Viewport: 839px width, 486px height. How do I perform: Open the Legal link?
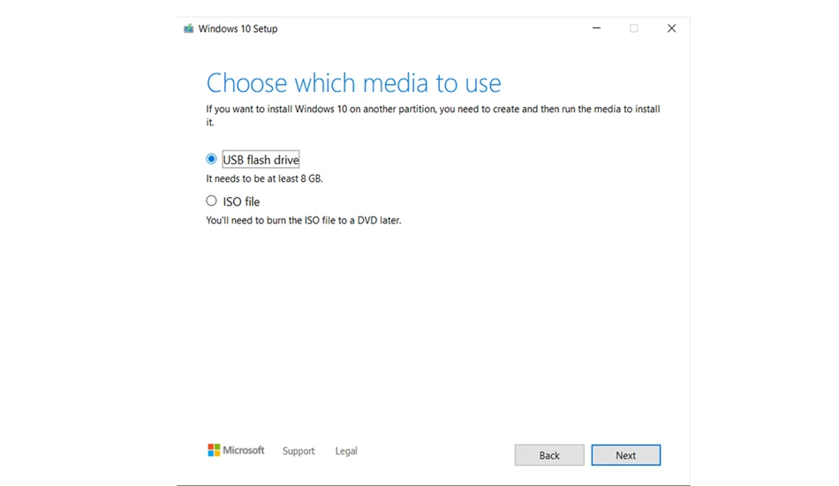click(x=346, y=452)
